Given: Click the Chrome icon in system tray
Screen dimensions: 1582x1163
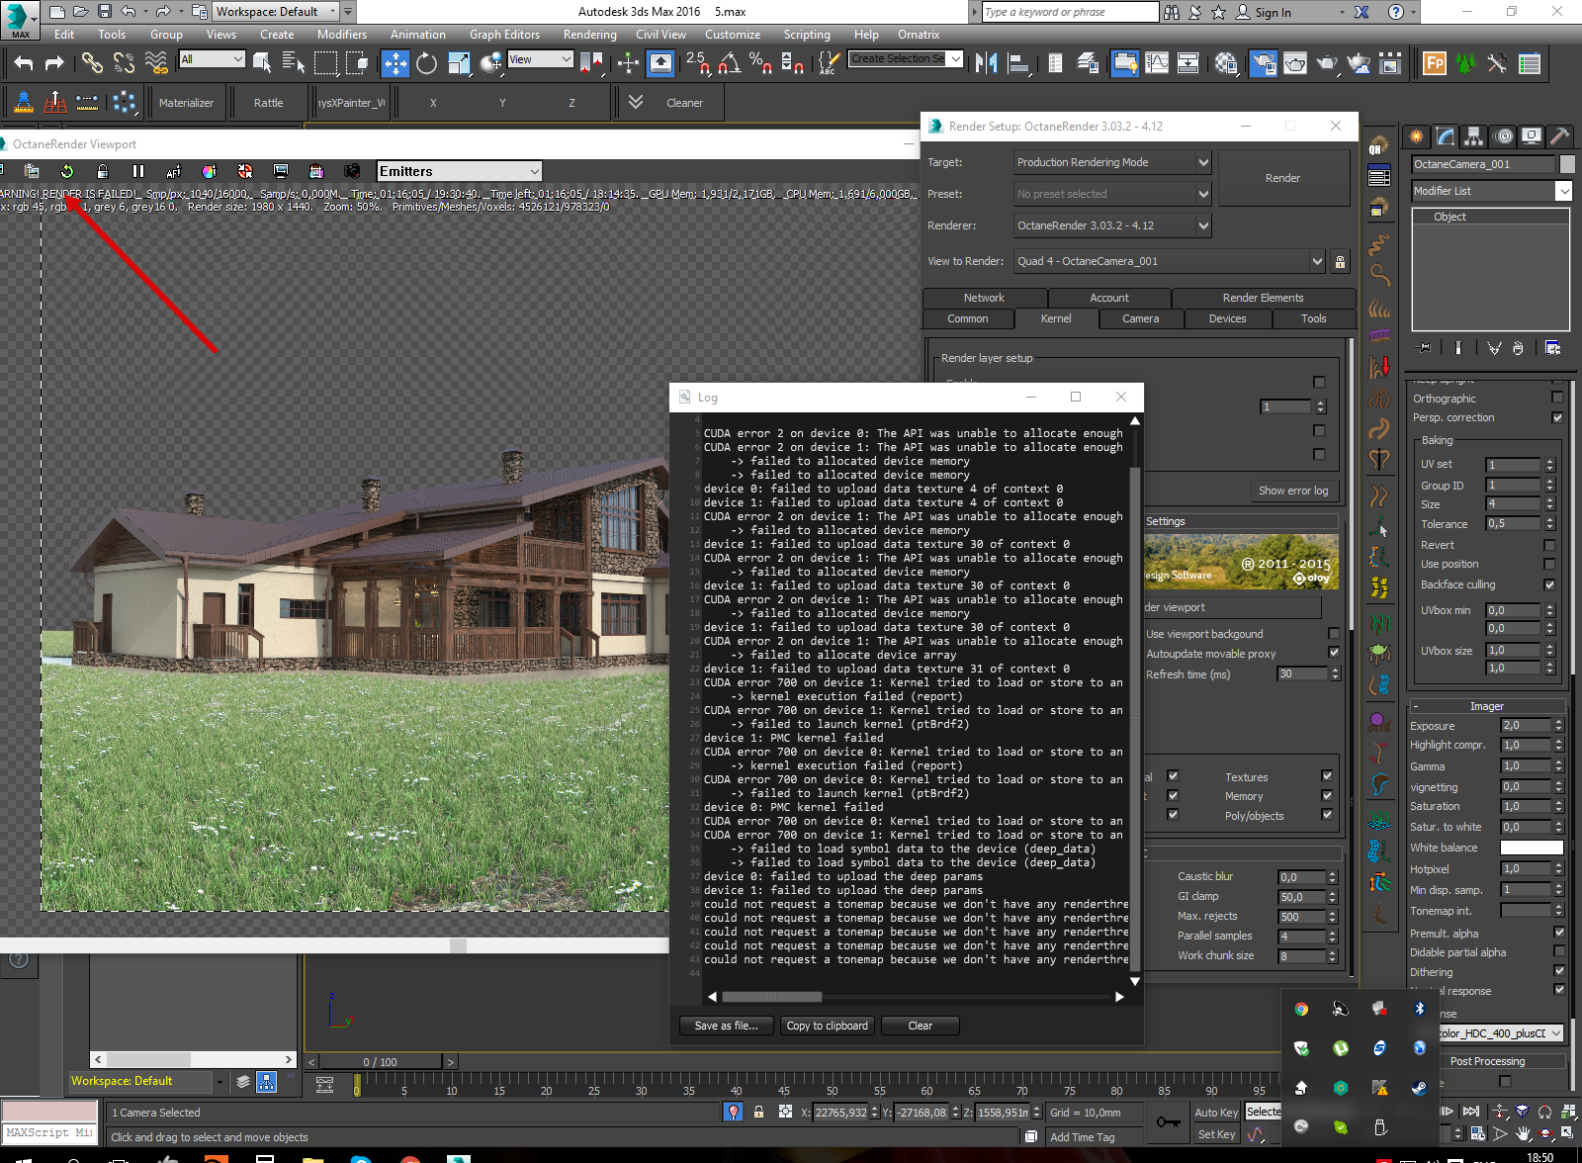Looking at the screenshot, I should click(1301, 1009).
